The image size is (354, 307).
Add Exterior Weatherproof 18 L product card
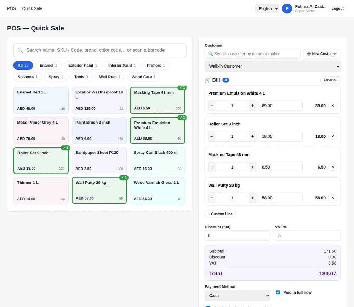[x=99, y=100]
